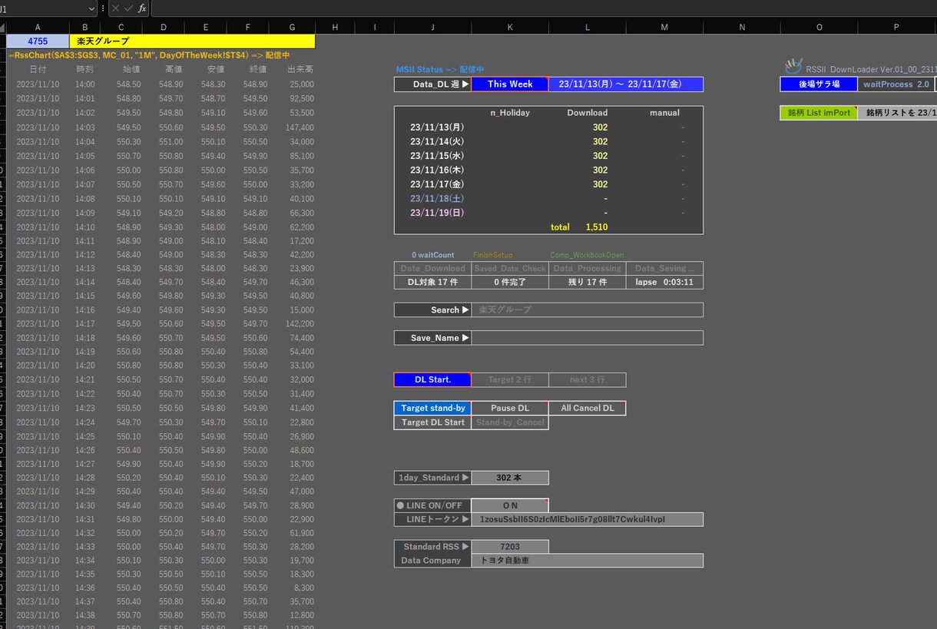Click the 残り 17 件 remaining cell

coord(588,282)
